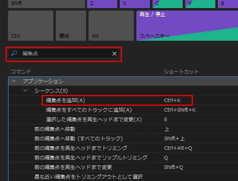The height and width of the screenshot is (181, 238).
Task: Click the Shift+Q shortcut cell
Action: click(174, 167)
